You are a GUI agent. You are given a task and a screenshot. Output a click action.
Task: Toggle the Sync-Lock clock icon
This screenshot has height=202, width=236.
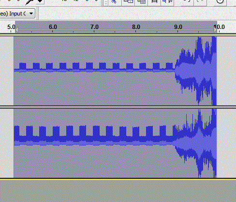220,1
